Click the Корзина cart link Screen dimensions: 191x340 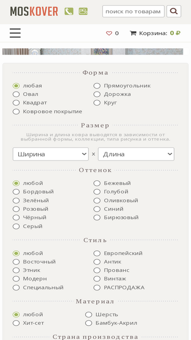[153, 33]
